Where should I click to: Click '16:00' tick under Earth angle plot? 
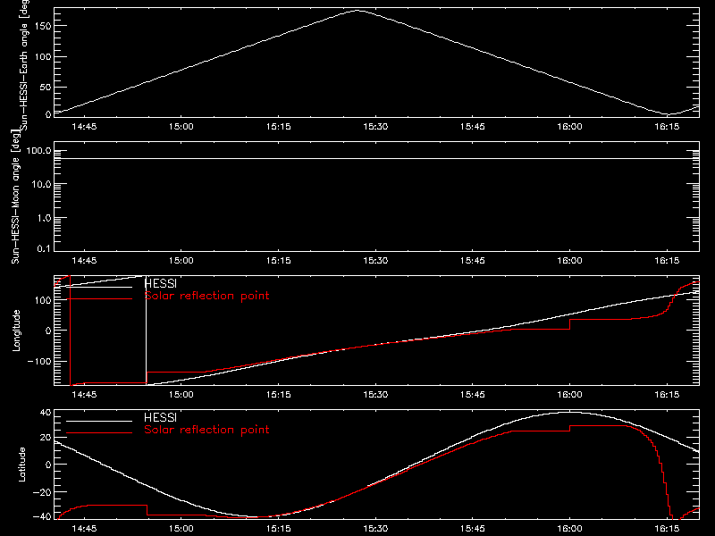[569, 127]
